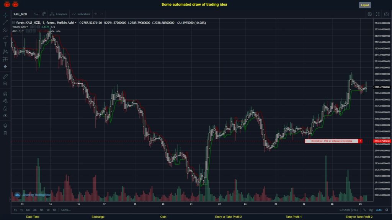Image resolution: width=392 pixels, height=220 pixels.
Task: Click the red alert price tag on scale
Action: pyautogui.click(x=382, y=141)
